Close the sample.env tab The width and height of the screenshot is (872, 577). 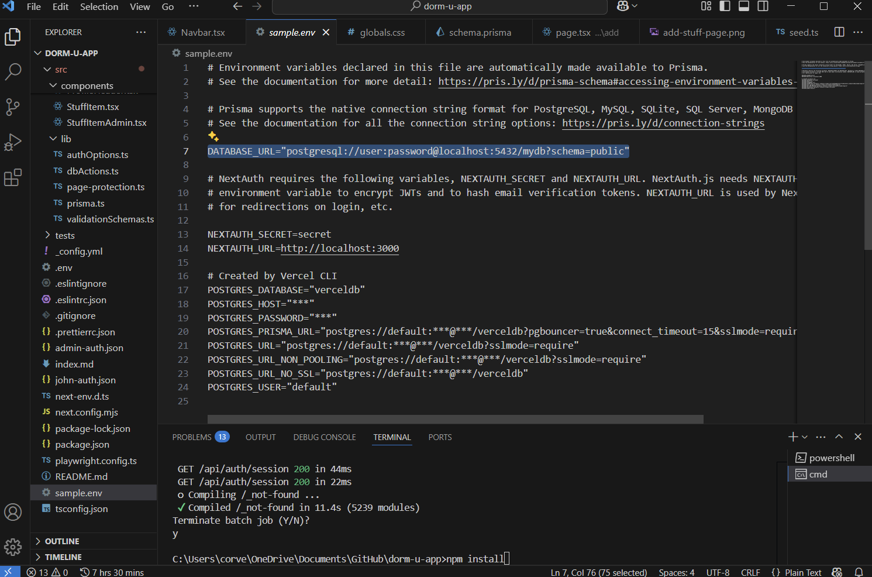pyautogui.click(x=326, y=32)
